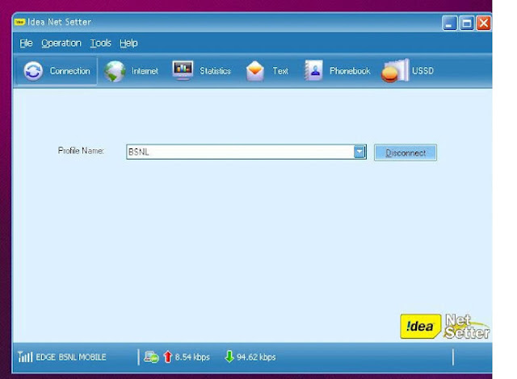Close the Idea Net Setter window
The height and width of the screenshot is (379, 517).
[x=483, y=23]
